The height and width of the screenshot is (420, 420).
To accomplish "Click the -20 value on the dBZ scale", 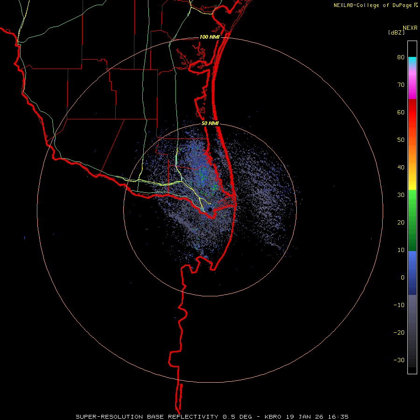I will coord(399,333).
